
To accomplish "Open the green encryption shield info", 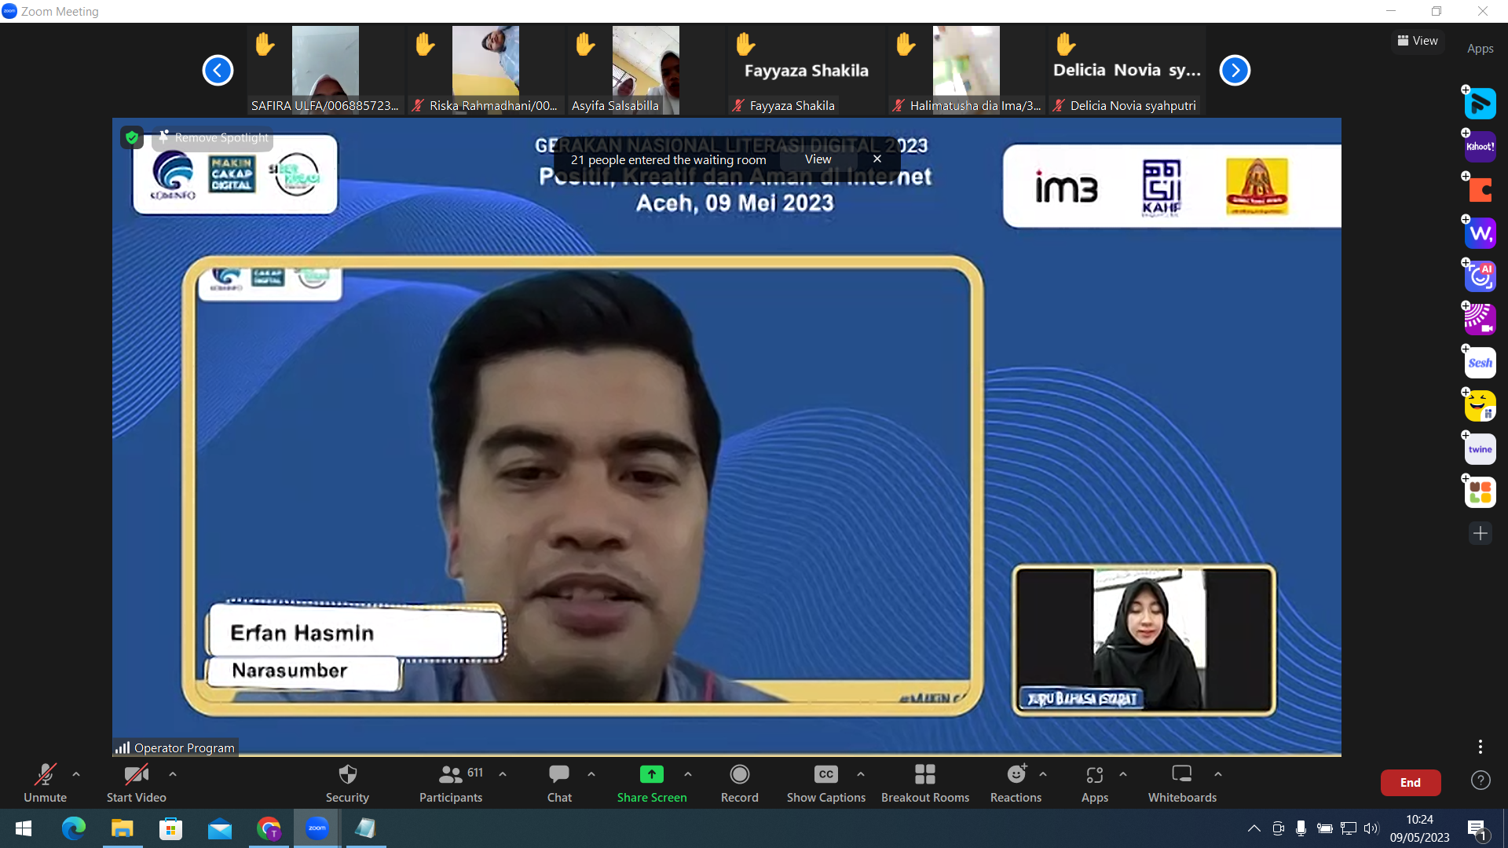I will [132, 138].
